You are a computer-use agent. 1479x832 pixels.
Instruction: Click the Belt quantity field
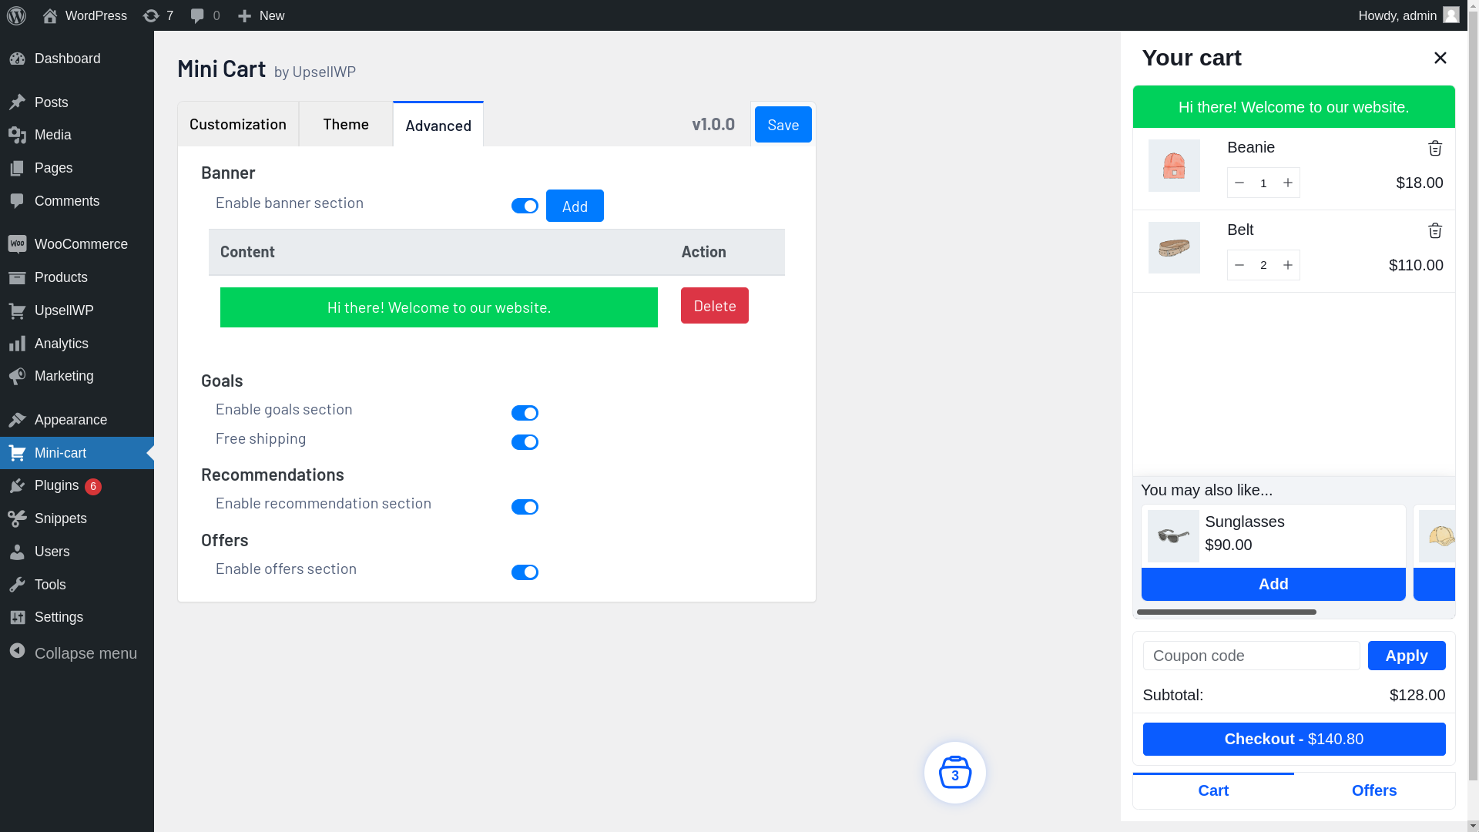1263,265
